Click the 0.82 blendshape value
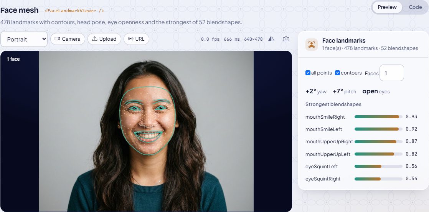This screenshot has height=212, width=429. [x=411, y=154]
